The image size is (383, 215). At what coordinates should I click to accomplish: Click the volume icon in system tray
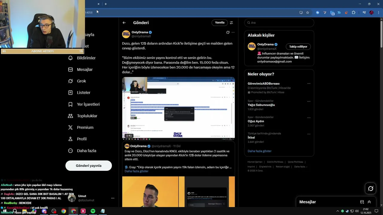357,211
